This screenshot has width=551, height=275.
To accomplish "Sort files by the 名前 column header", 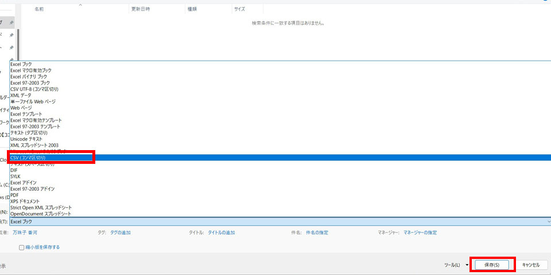I will pyautogui.click(x=39, y=10).
